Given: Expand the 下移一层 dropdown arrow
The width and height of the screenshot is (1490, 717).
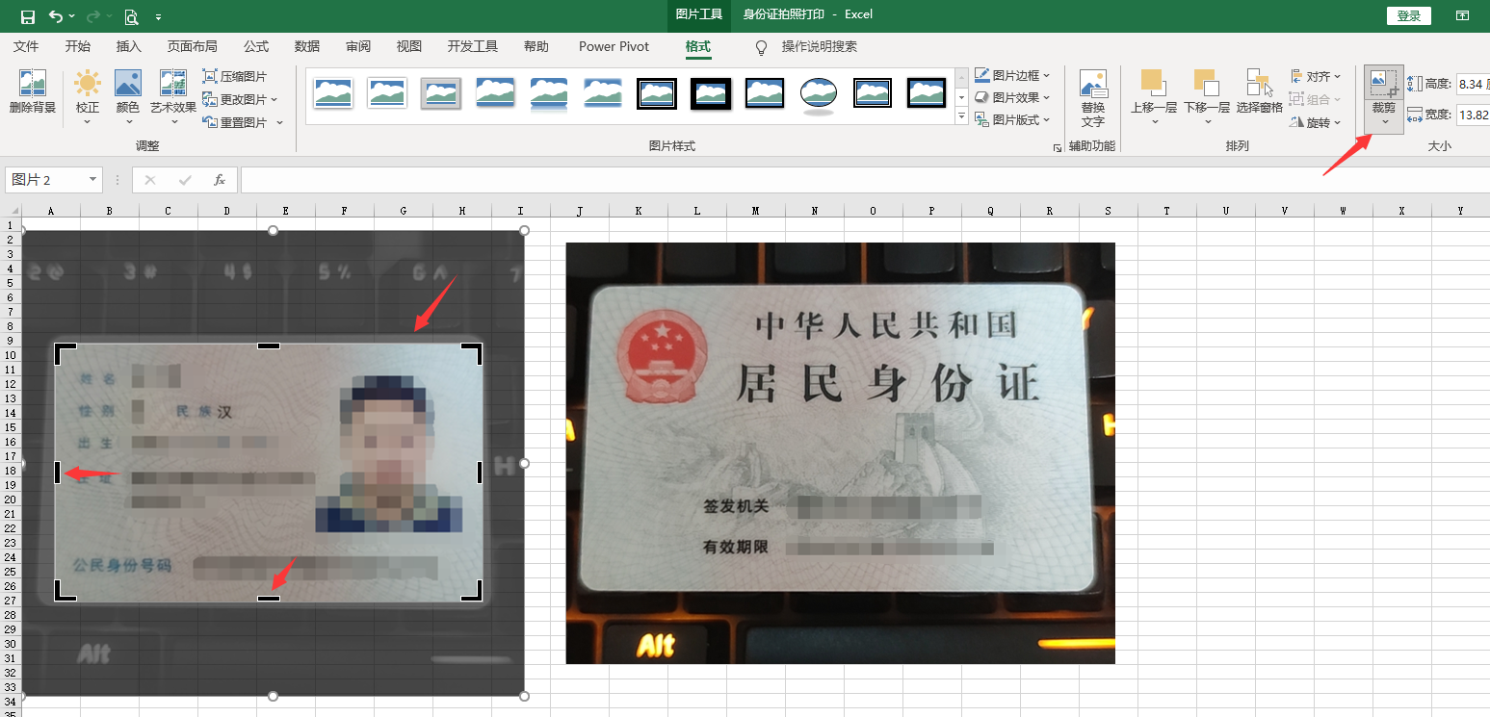Looking at the screenshot, I should coord(1207,122).
